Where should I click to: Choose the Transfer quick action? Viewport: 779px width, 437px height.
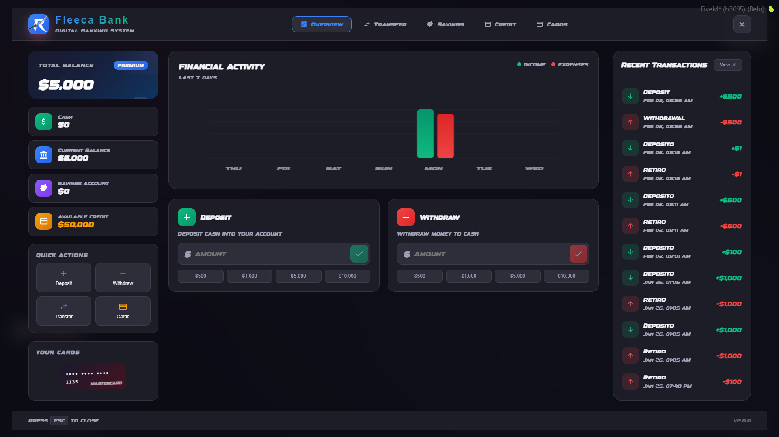coord(64,311)
